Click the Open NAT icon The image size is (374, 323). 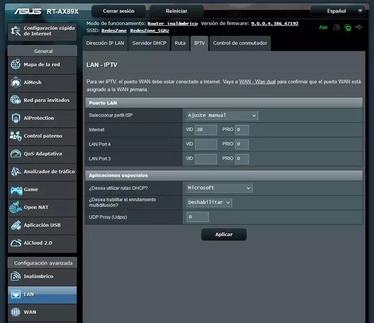[x=15, y=207]
